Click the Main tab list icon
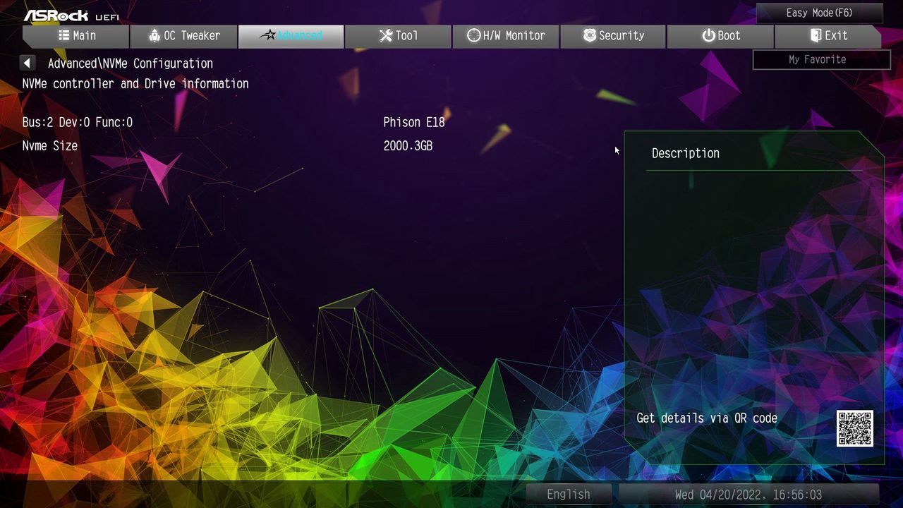 click(x=64, y=35)
